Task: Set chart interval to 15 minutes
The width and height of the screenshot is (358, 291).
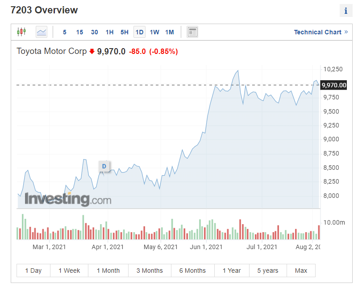Action: [79, 32]
